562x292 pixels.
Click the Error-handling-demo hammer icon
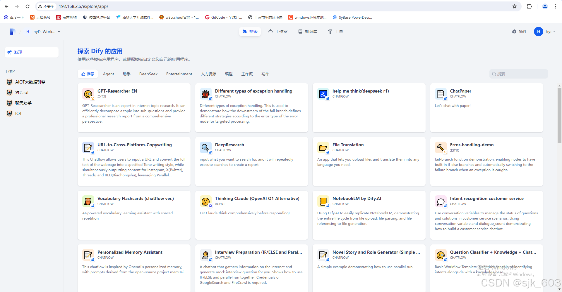441,147
